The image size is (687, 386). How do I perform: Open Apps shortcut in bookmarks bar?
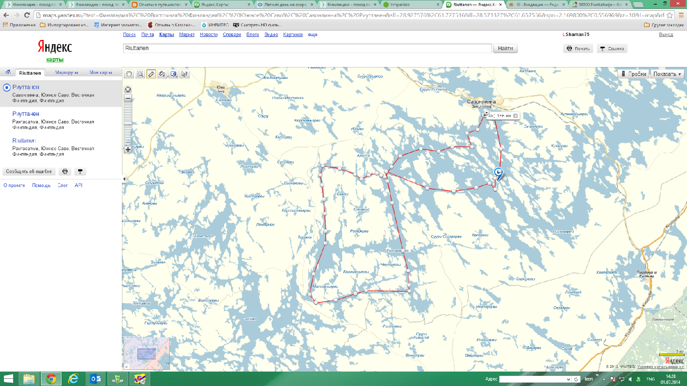(x=19, y=25)
